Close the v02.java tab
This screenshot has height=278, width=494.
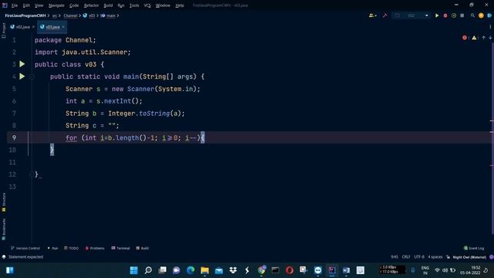33,27
